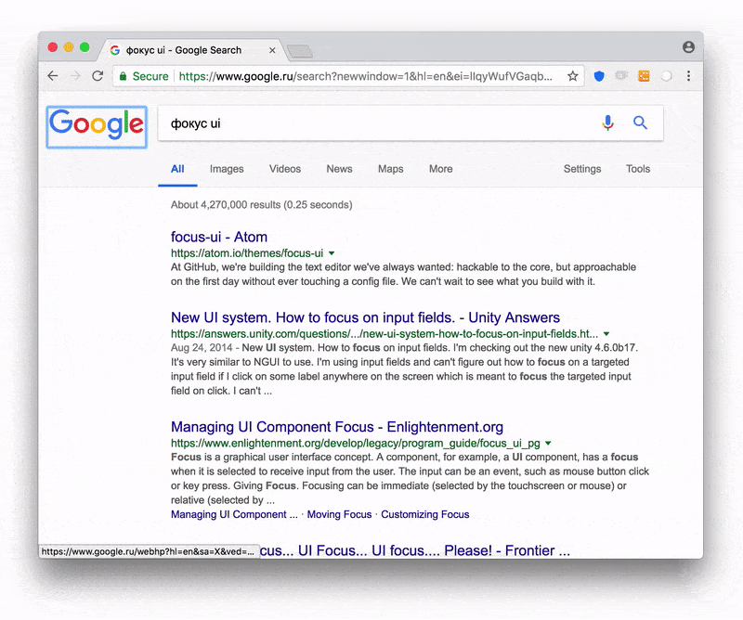Open search Tools options
743x620 pixels.
click(x=638, y=169)
